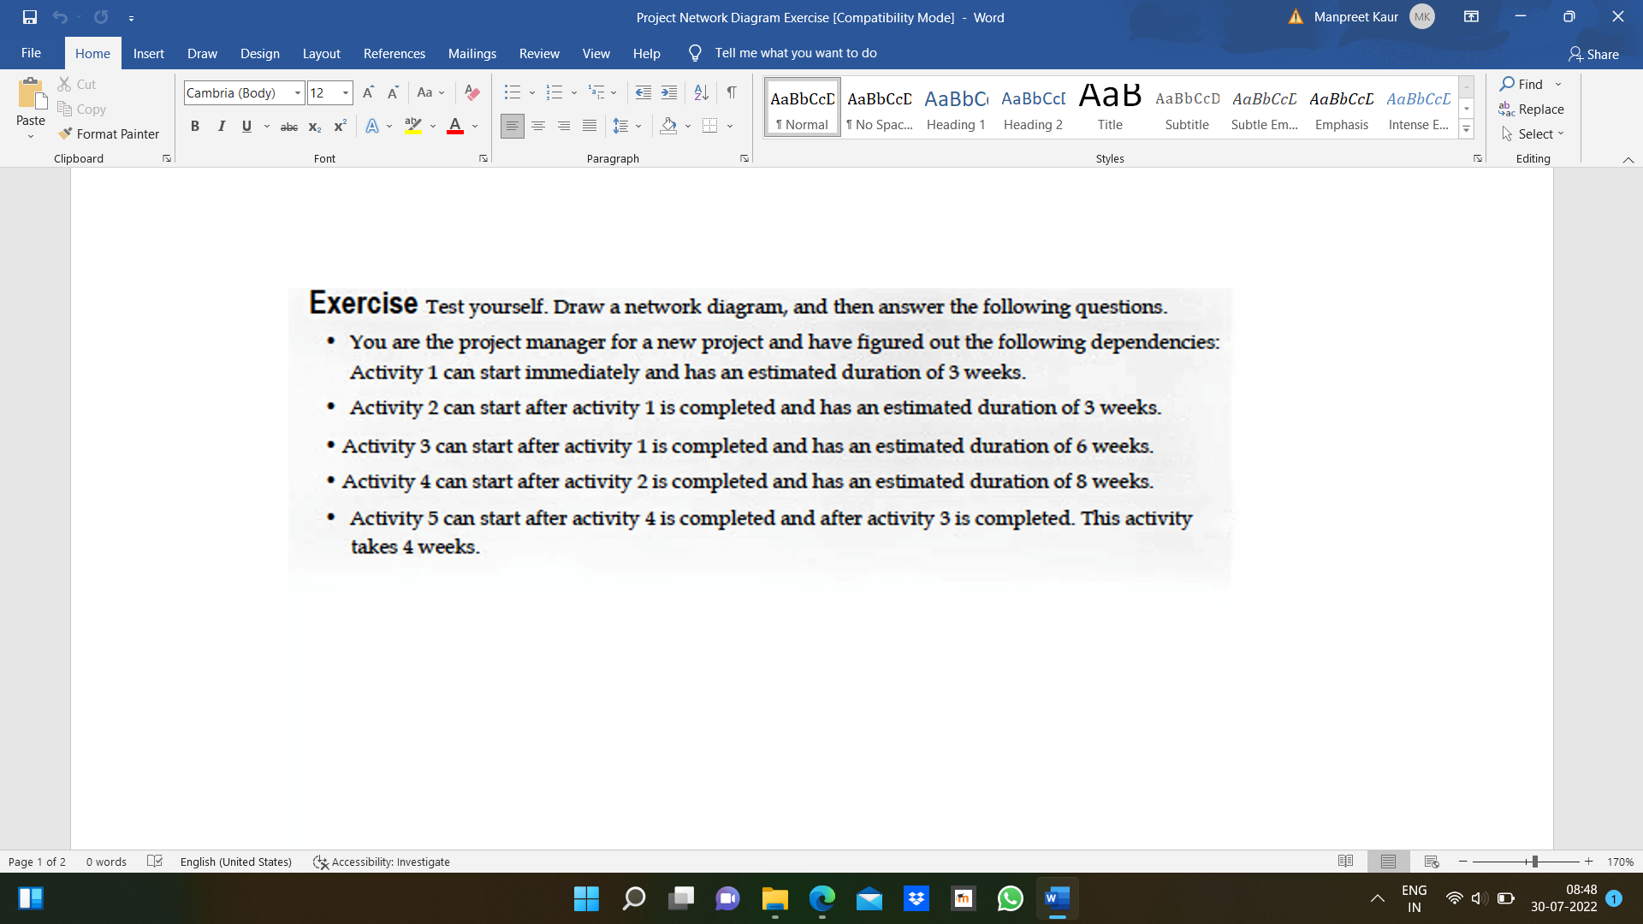Apply strikethrough formatting
Viewport: 1643px width, 924px height.
pos(288,126)
